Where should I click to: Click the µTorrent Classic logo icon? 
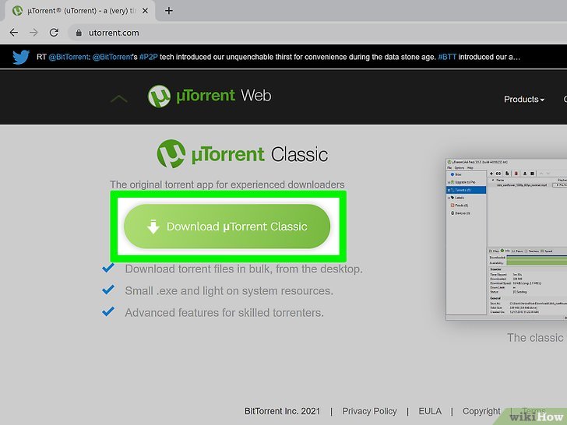[x=171, y=154]
